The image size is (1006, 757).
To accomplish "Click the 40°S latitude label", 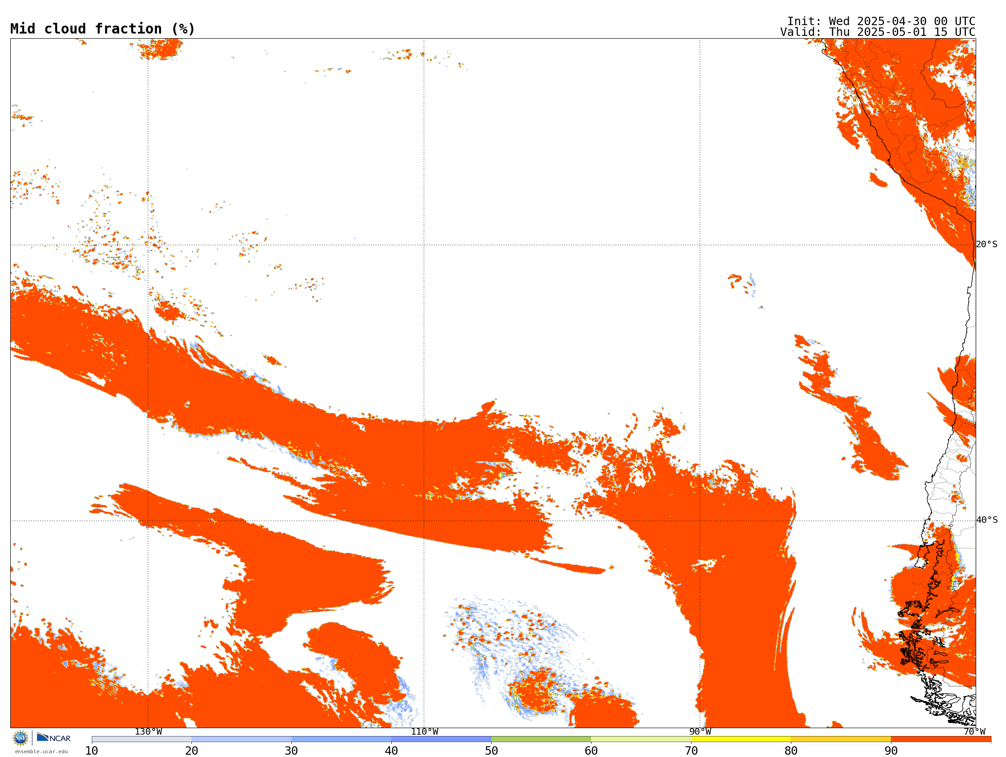I will (x=987, y=520).
